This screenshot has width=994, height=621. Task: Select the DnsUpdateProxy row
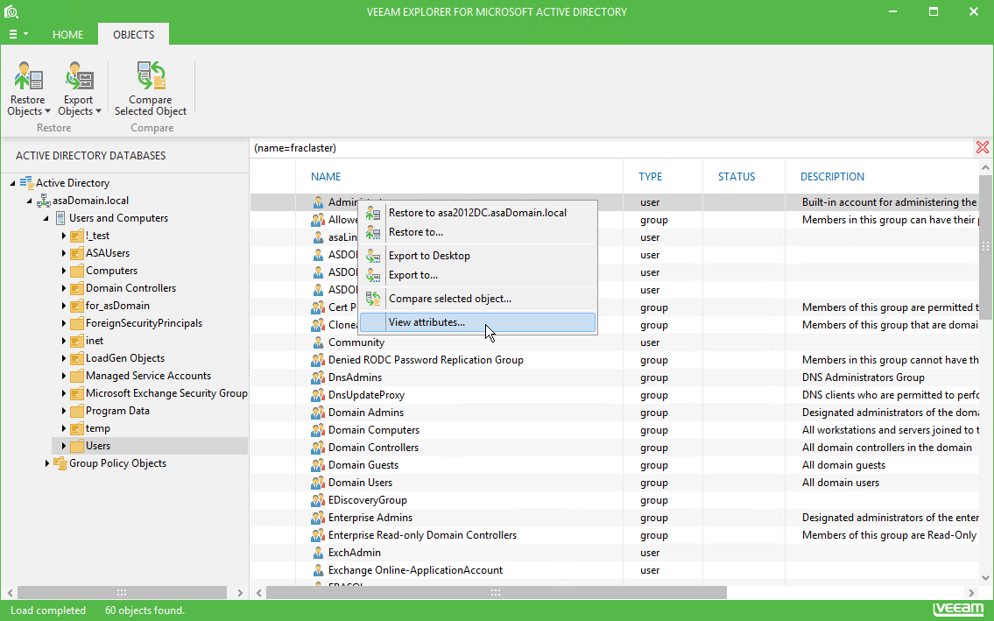615,395
